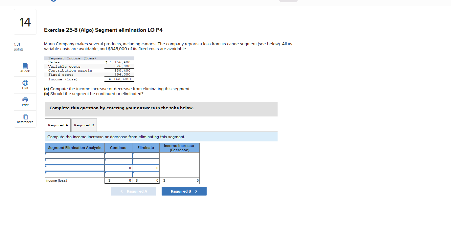
Task: Switch to the Required B tab
Action: (x=84, y=125)
